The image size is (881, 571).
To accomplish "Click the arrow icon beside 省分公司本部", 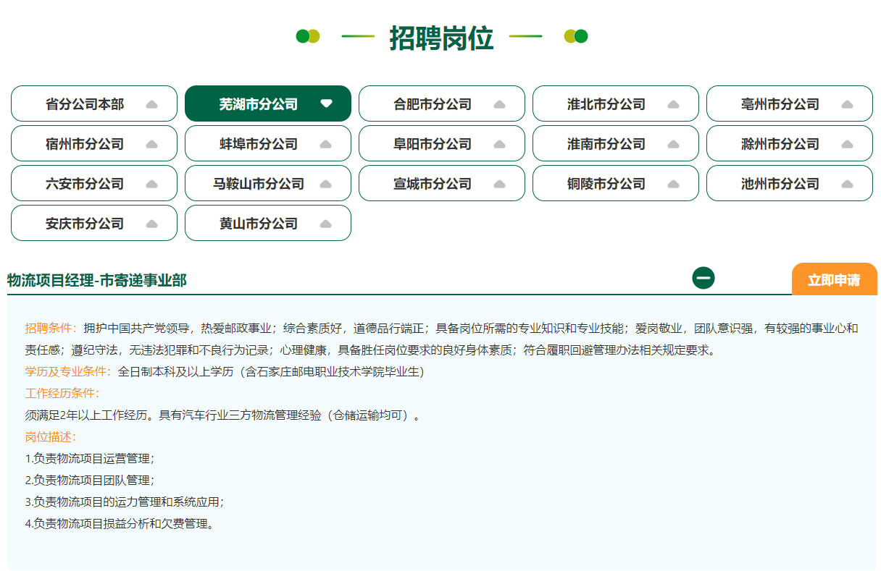I will point(151,104).
